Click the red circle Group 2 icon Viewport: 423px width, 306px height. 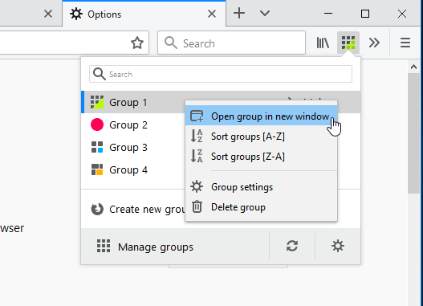point(97,124)
